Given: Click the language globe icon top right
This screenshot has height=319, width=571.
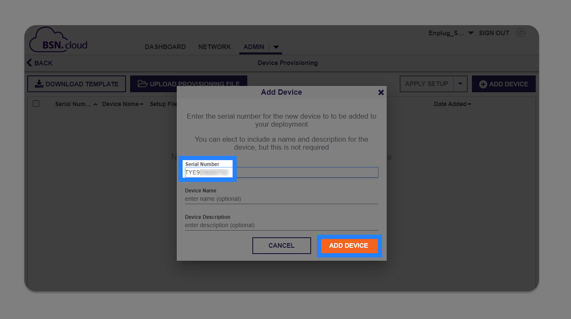Looking at the screenshot, I should point(521,32).
